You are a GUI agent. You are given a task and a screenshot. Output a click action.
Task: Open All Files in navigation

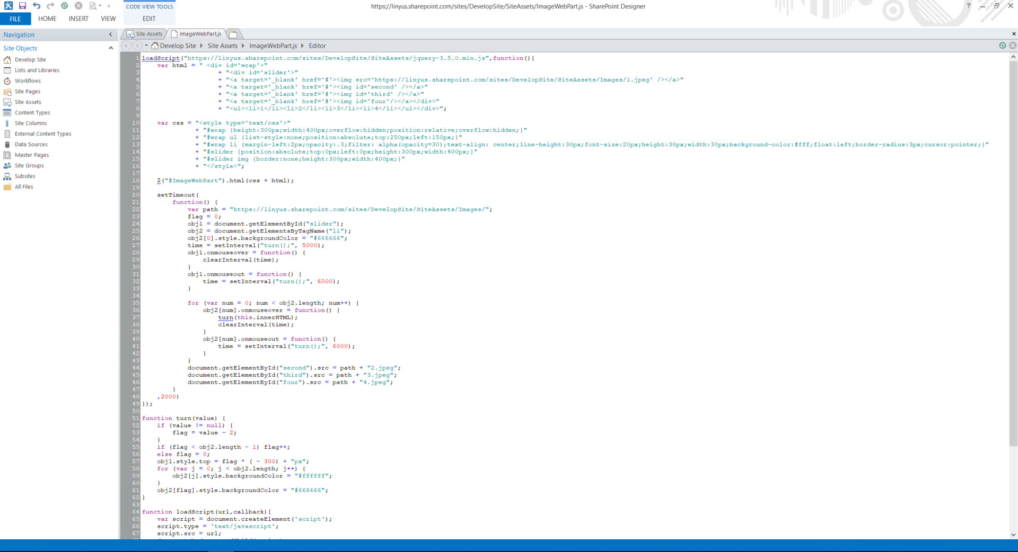click(24, 187)
